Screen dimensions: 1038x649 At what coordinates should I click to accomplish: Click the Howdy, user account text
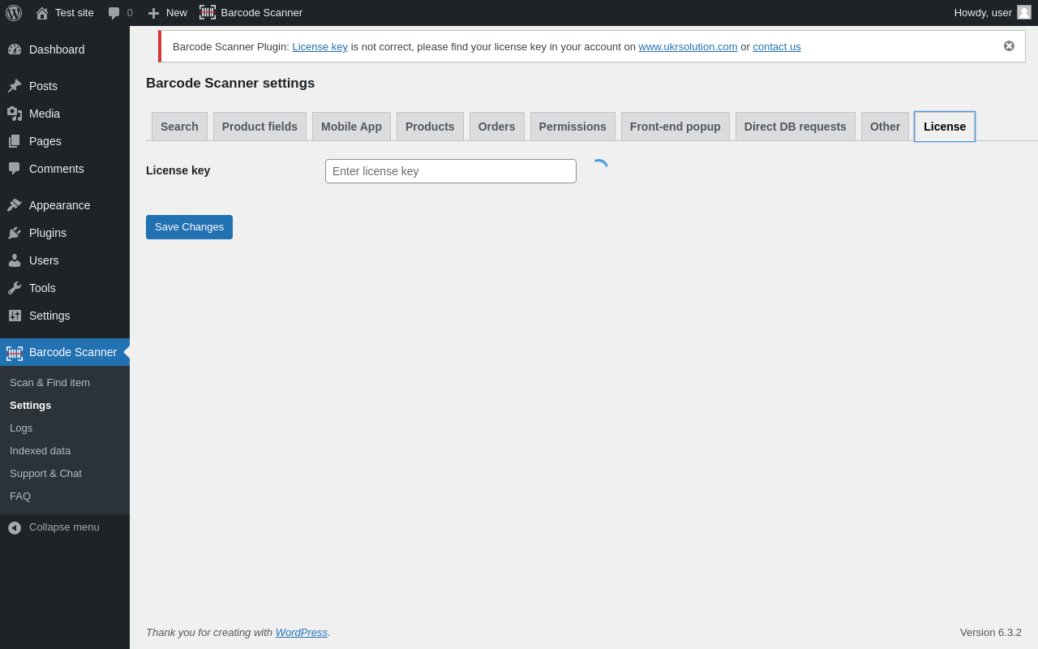(983, 13)
